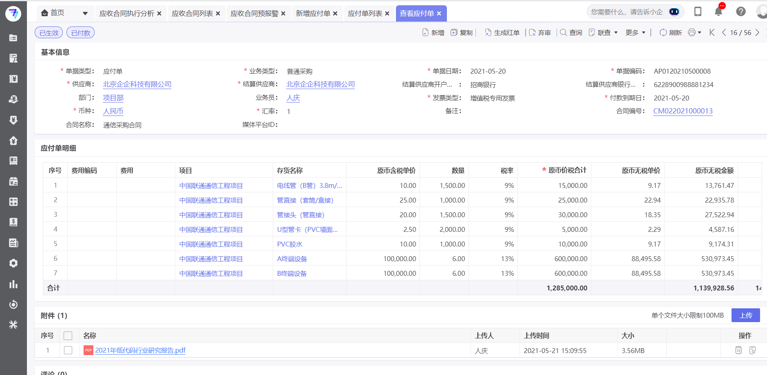Toggle the select-all checkbox in attachment list
The image size is (767, 375).
pyautogui.click(x=68, y=336)
